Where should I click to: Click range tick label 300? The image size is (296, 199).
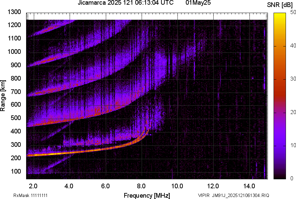[16, 145]
